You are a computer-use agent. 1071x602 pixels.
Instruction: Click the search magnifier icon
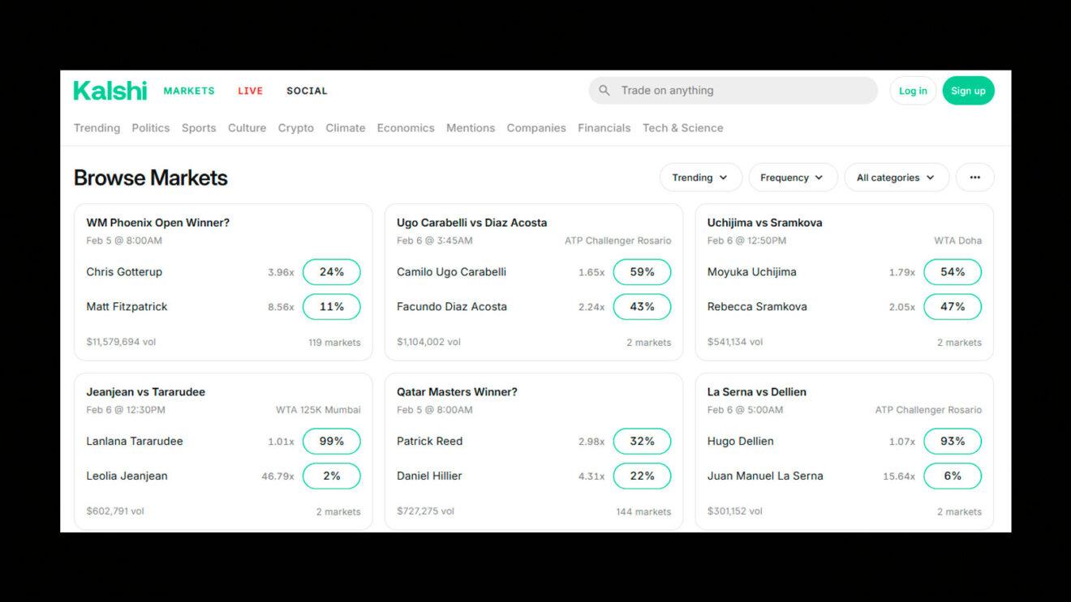tap(604, 91)
